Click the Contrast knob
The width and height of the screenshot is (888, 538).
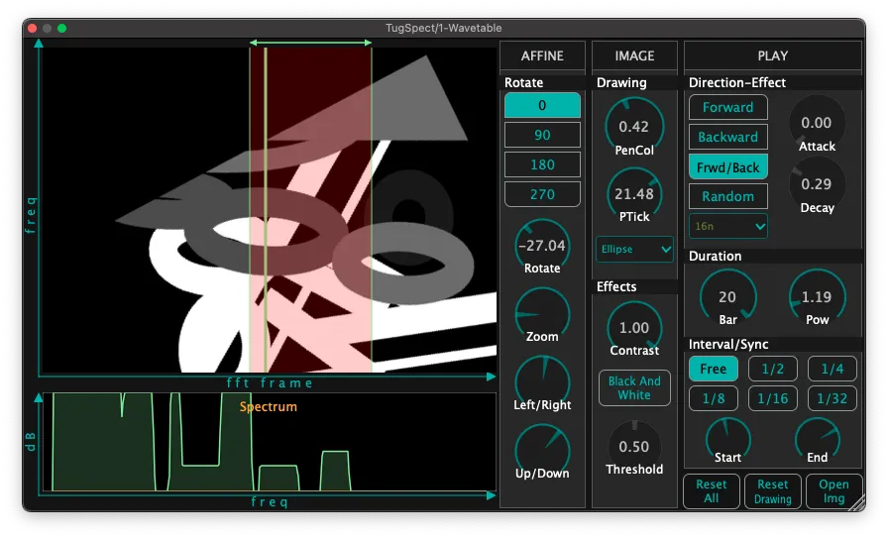pyautogui.click(x=633, y=327)
